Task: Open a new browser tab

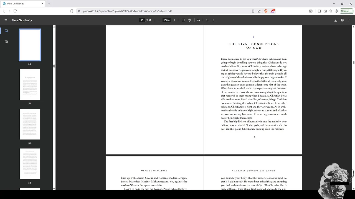Action: point(49,4)
